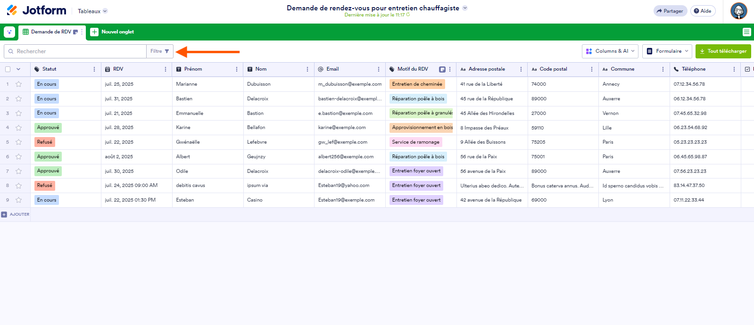This screenshot has width=754, height=325.
Task: Click the plus icon for Nouvel onglet
Action: tap(94, 32)
